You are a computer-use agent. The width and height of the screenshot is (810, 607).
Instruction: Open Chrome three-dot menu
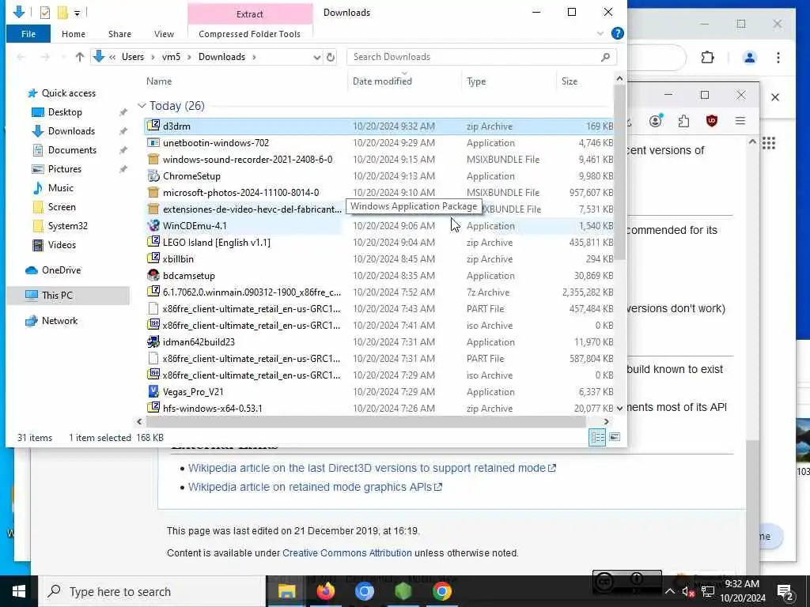778,57
